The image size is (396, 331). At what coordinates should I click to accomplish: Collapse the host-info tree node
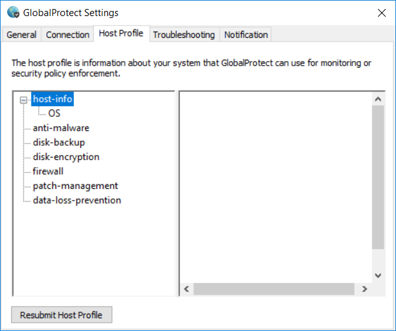(24, 100)
